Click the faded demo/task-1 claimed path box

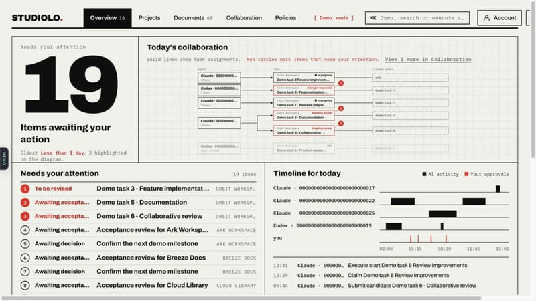click(410, 148)
